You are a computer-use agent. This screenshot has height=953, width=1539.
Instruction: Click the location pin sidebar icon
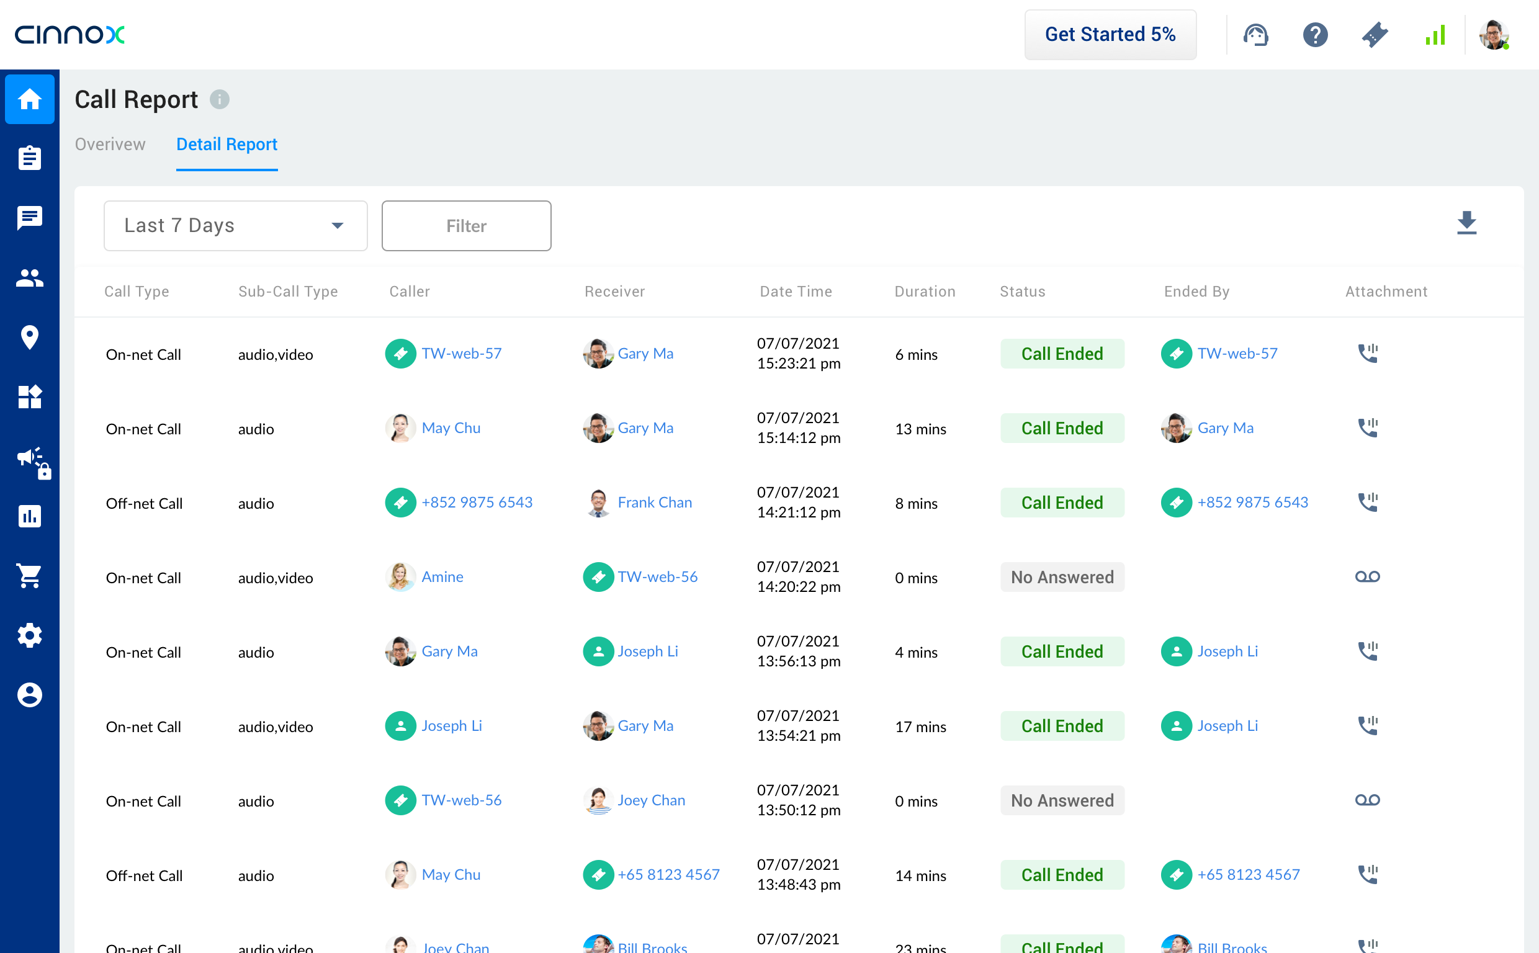[29, 337]
